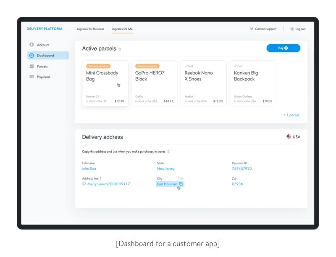
Task: Select the Logistics for Me tab
Action: 122,29
